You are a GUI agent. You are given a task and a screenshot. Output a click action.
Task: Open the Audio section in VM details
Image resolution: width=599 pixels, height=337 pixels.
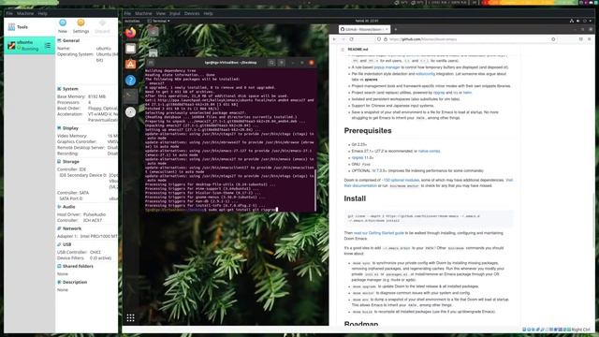point(68,207)
